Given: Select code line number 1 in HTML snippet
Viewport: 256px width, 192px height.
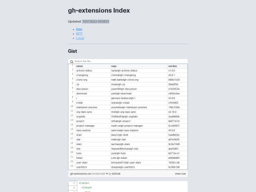Looking at the screenshot, I should pos(73,183).
